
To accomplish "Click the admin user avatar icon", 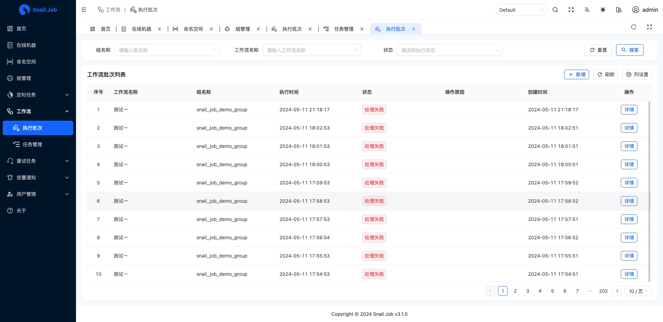I will (x=635, y=10).
